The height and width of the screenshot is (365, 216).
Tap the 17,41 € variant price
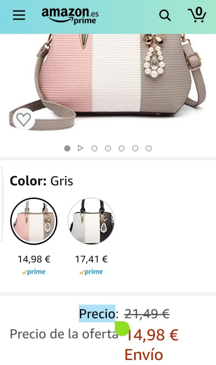pos(91,259)
